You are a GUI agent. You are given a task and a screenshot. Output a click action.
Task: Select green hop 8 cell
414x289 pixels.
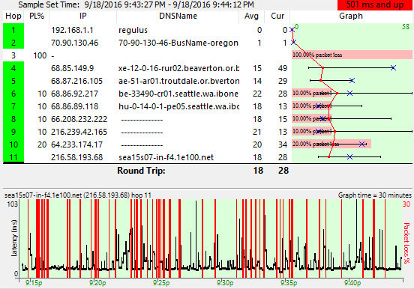tap(13, 119)
